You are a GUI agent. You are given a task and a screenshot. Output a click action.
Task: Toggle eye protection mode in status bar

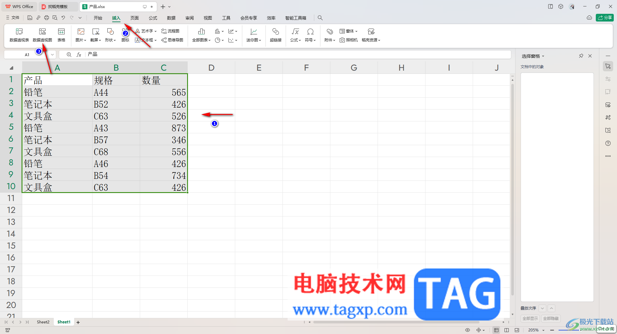click(x=468, y=330)
